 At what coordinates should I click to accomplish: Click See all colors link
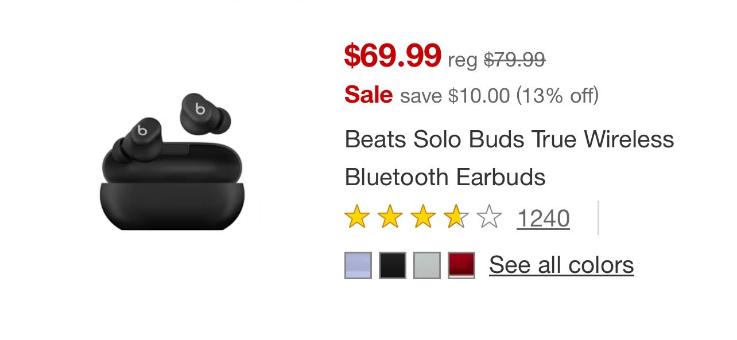[561, 265]
